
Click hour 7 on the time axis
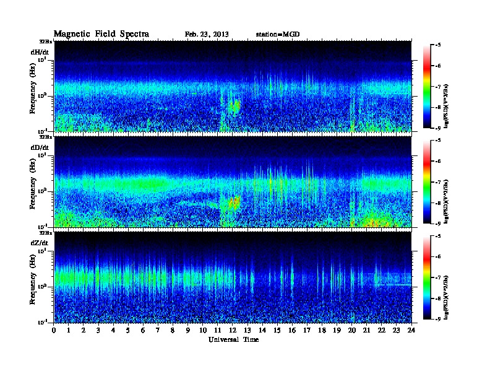coord(158,330)
